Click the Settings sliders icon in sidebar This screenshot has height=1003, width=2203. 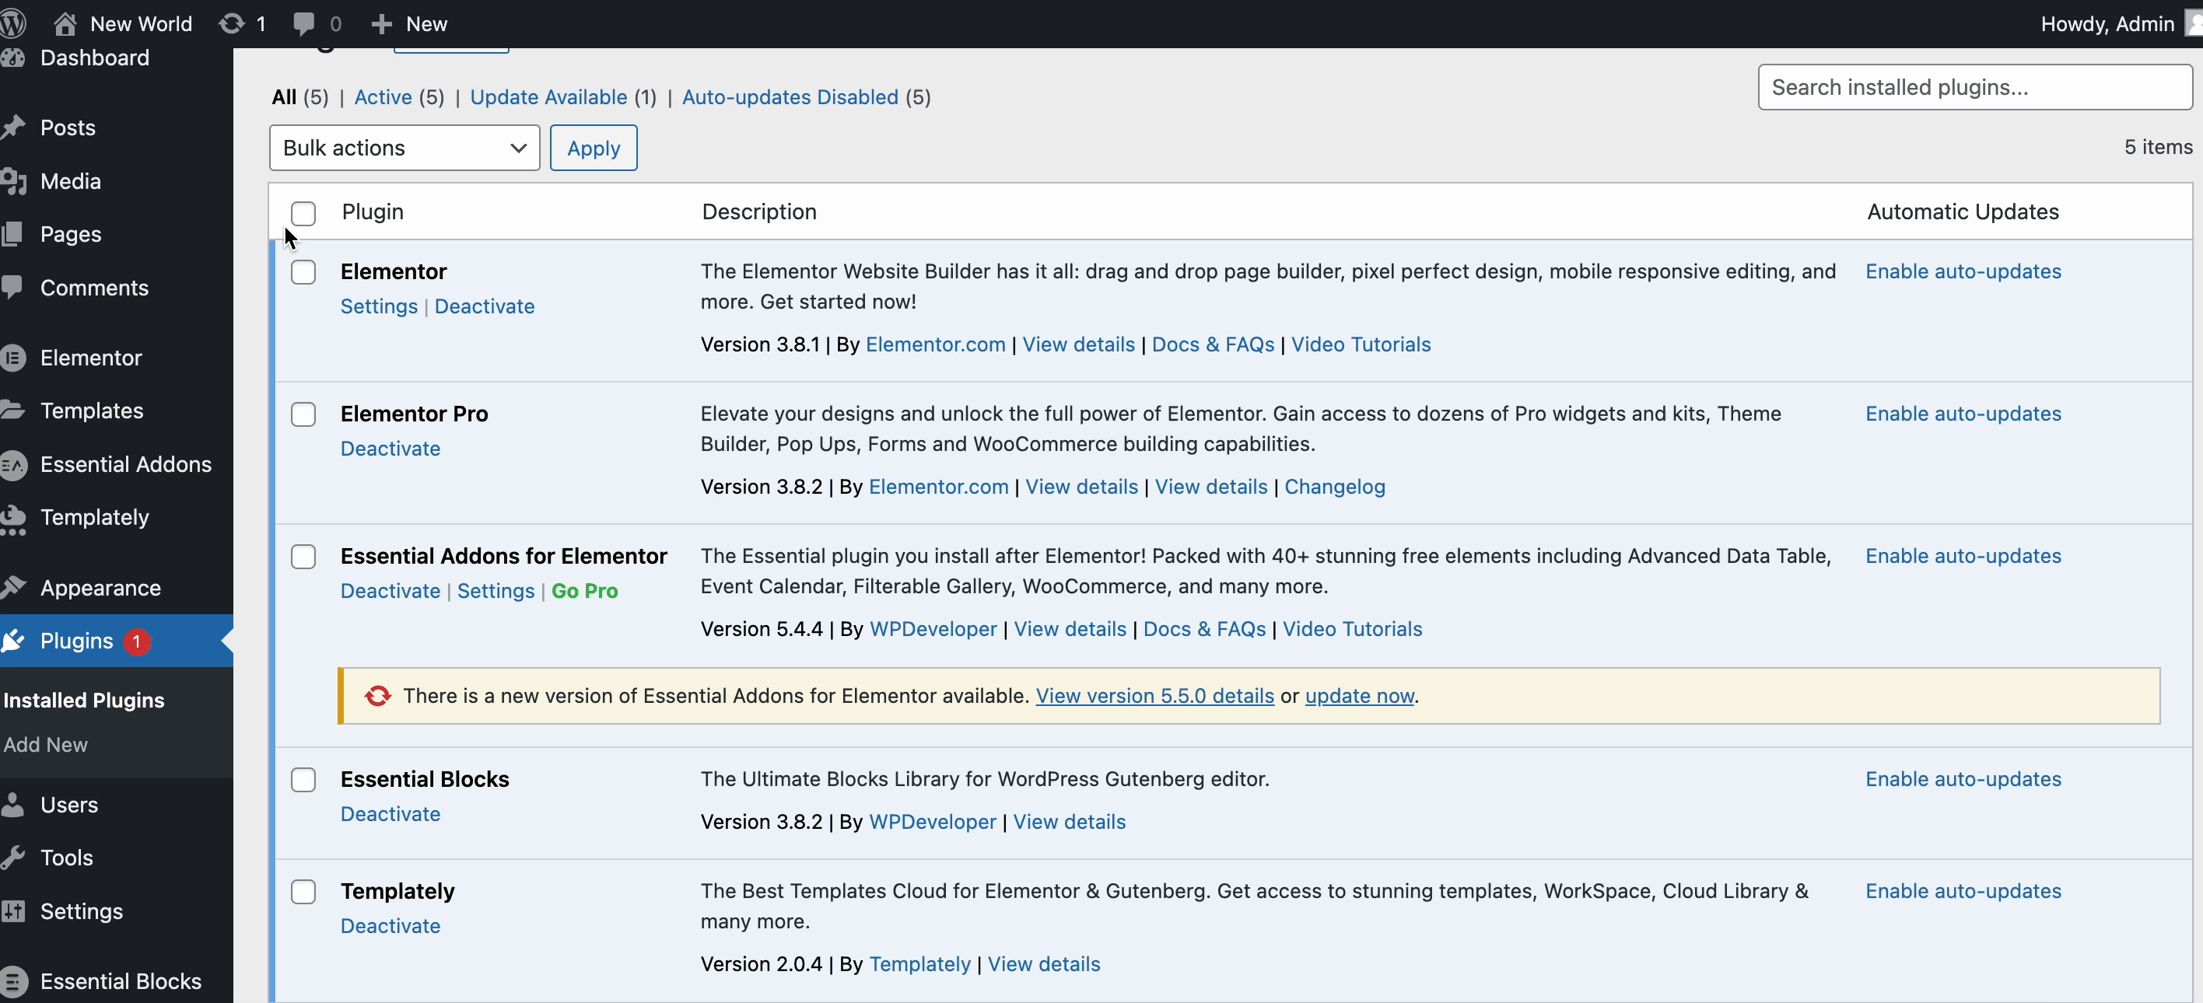pyautogui.click(x=12, y=910)
